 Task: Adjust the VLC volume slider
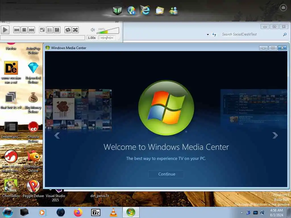pos(108,31)
